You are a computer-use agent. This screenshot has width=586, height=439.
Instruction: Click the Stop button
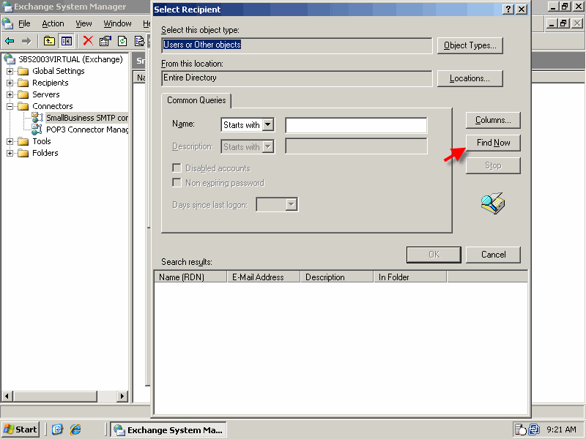pyautogui.click(x=493, y=165)
